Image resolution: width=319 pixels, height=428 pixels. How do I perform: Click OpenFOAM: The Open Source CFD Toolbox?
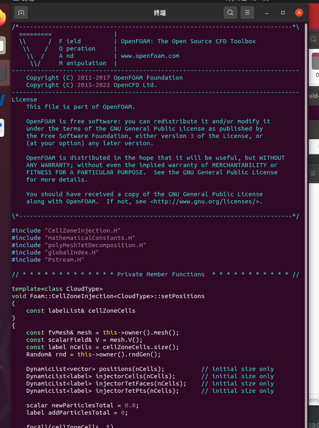pyautogui.click(x=188, y=42)
